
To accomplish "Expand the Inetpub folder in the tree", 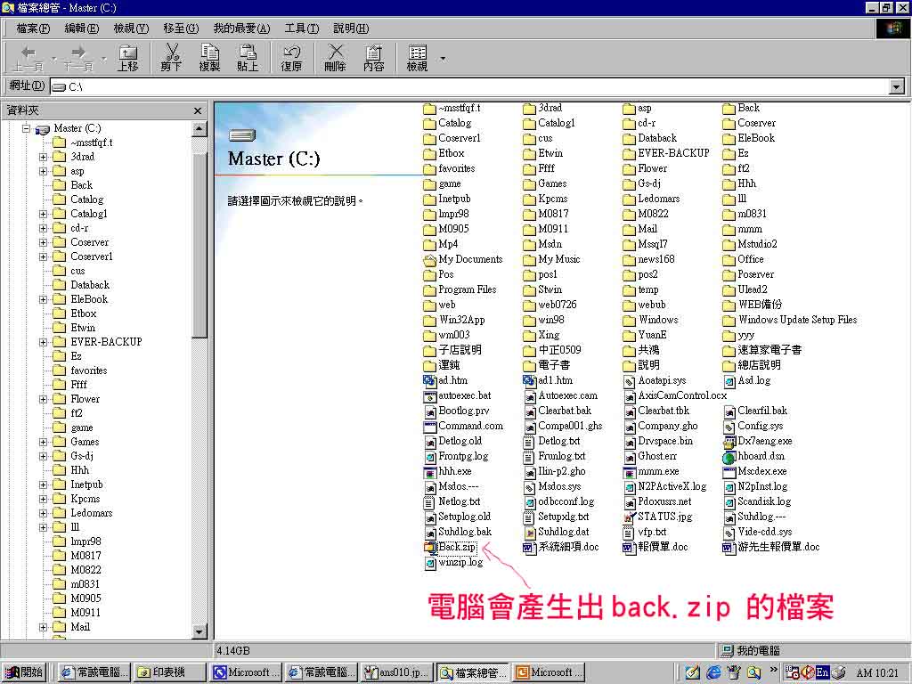I will tap(43, 484).
